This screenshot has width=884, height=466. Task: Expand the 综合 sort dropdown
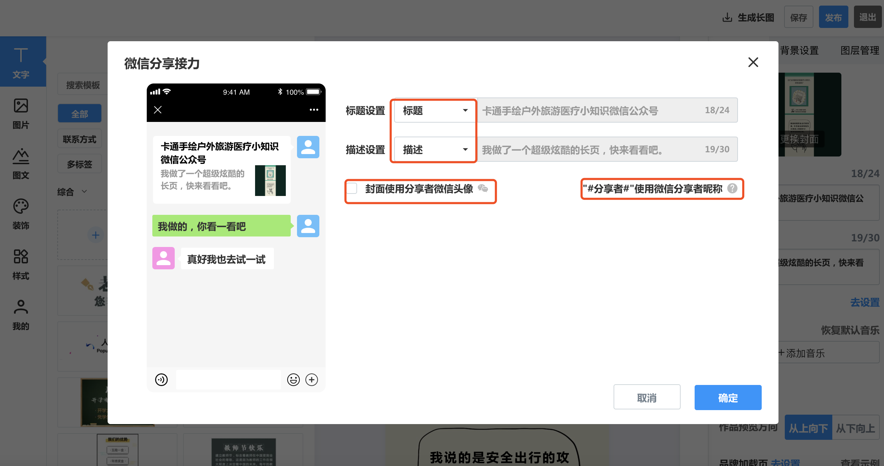pos(72,192)
